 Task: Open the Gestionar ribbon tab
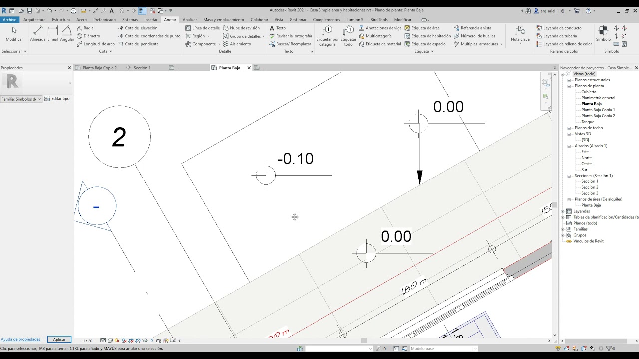tap(298, 20)
